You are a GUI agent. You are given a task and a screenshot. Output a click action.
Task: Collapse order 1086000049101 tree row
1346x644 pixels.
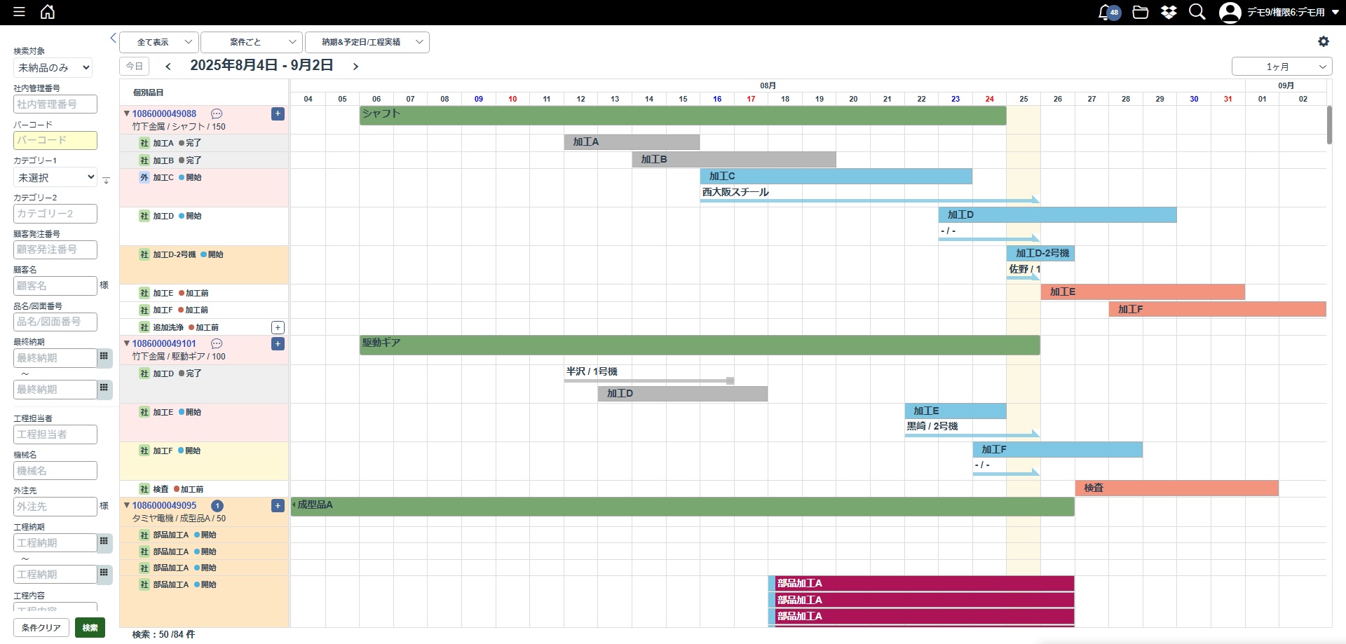[127, 343]
